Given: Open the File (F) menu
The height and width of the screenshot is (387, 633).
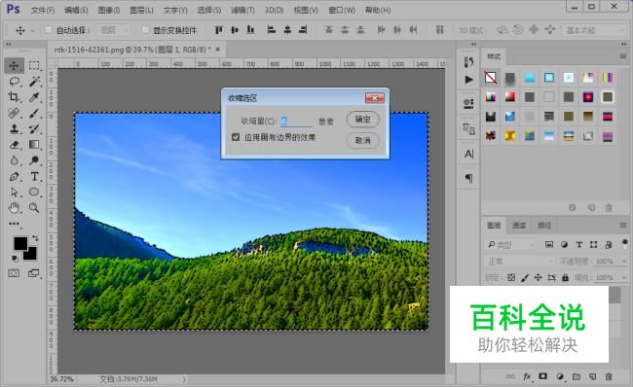Looking at the screenshot, I should (43, 10).
